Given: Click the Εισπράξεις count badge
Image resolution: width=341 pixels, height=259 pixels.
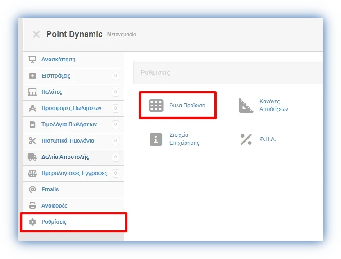Looking at the screenshot, I should (x=116, y=76).
